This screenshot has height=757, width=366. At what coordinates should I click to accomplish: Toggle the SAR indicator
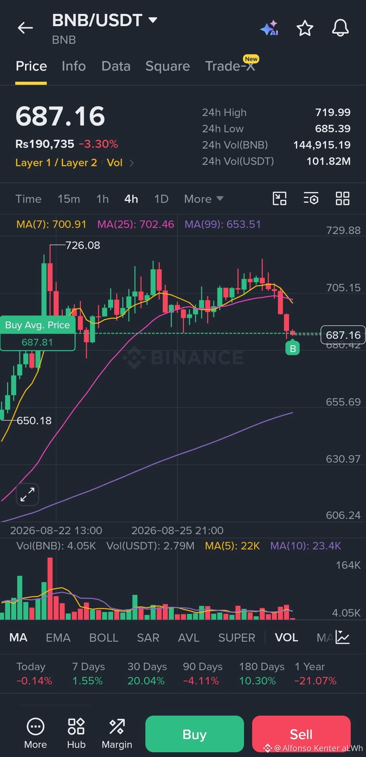[148, 638]
